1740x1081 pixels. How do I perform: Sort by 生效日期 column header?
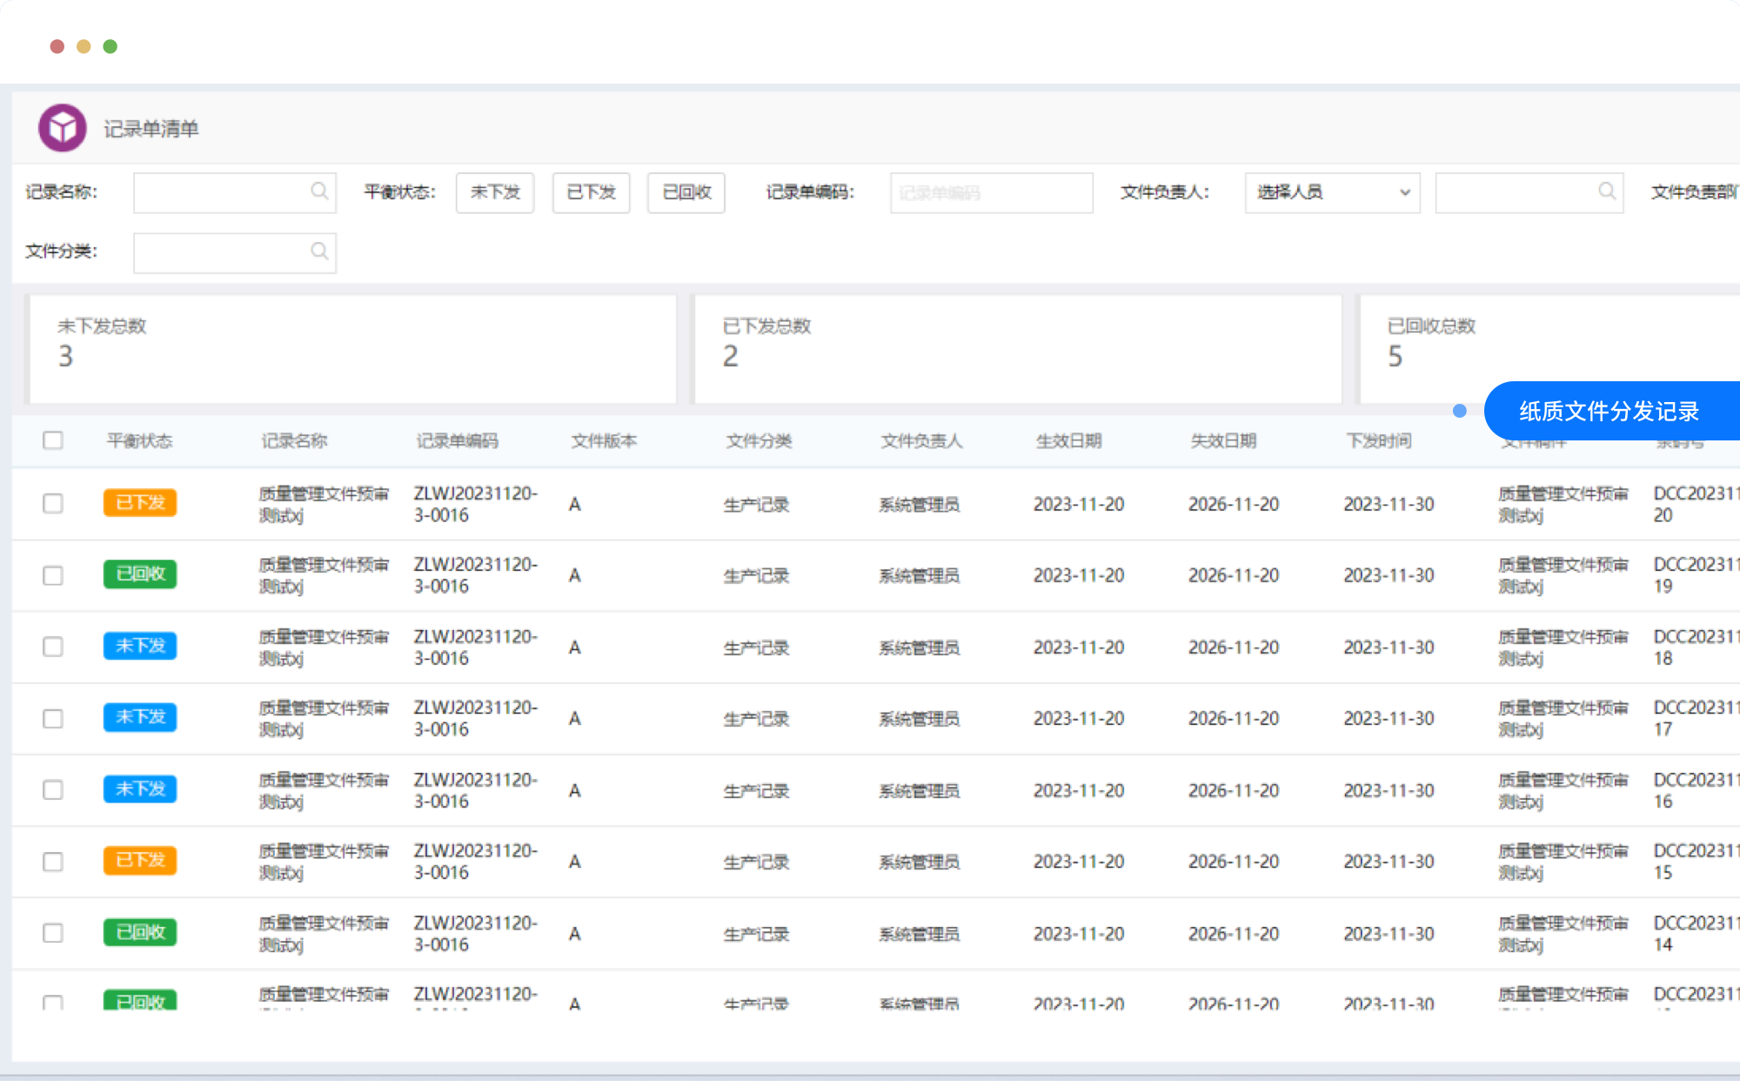coord(1068,441)
